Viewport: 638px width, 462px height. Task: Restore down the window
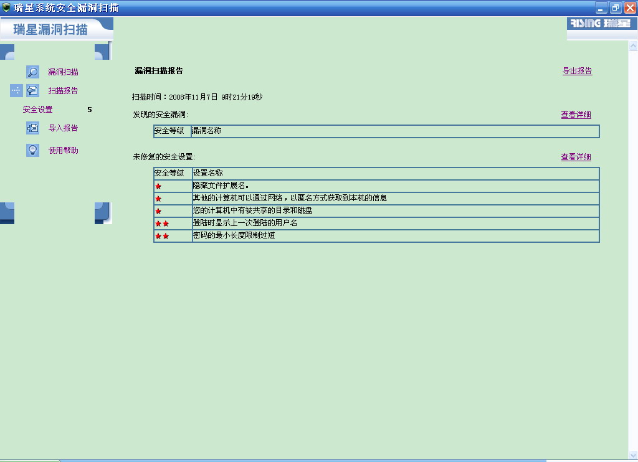point(616,7)
